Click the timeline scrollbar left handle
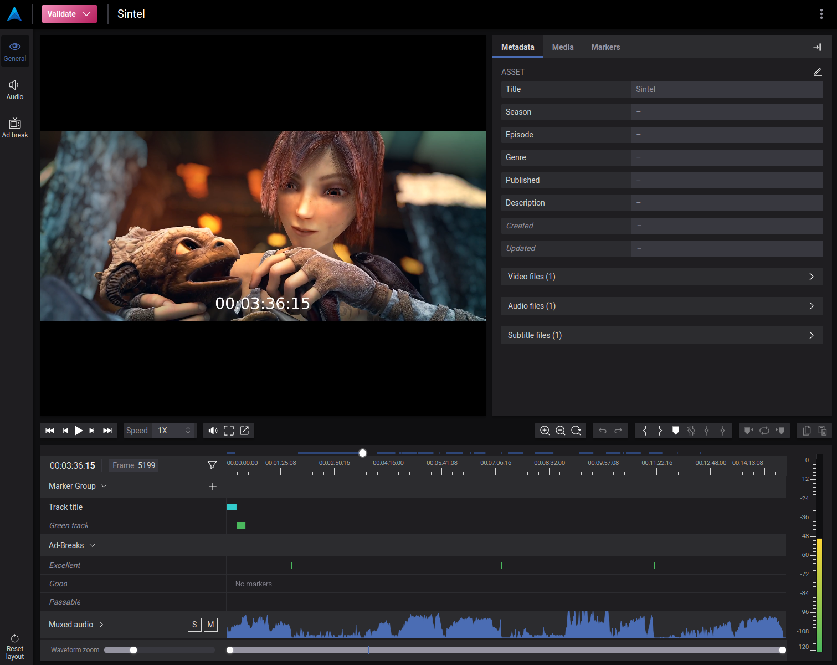This screenshot has width=837, height=665. pyautogui.click(x=230, y=650)
